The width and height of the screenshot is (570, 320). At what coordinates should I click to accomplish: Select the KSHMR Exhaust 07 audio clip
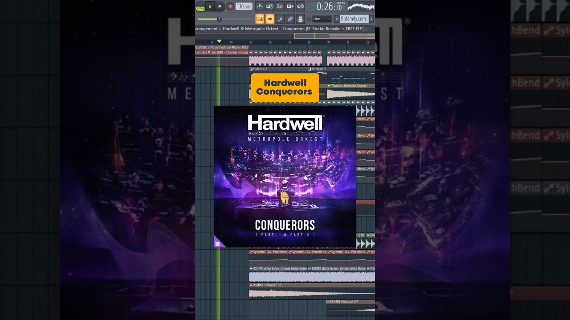pos(350,308)
